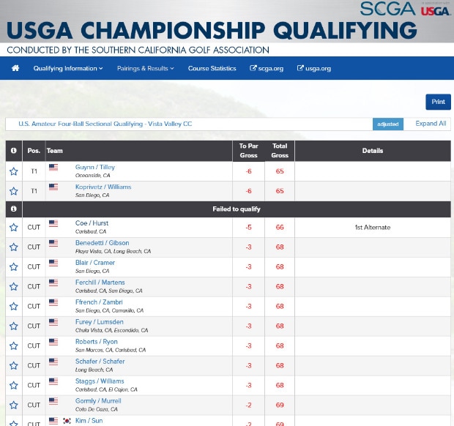Open the Qualifying Information dropdown
The image size is (454, 426).
[x=68, y=68]
